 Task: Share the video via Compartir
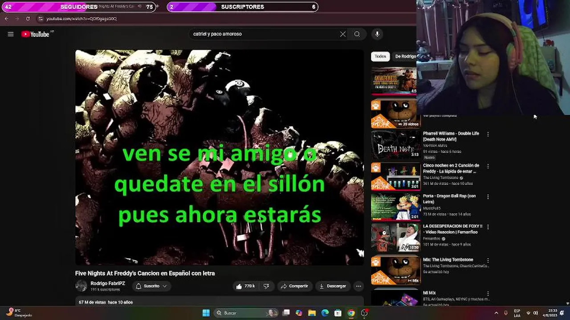point(294,286)
